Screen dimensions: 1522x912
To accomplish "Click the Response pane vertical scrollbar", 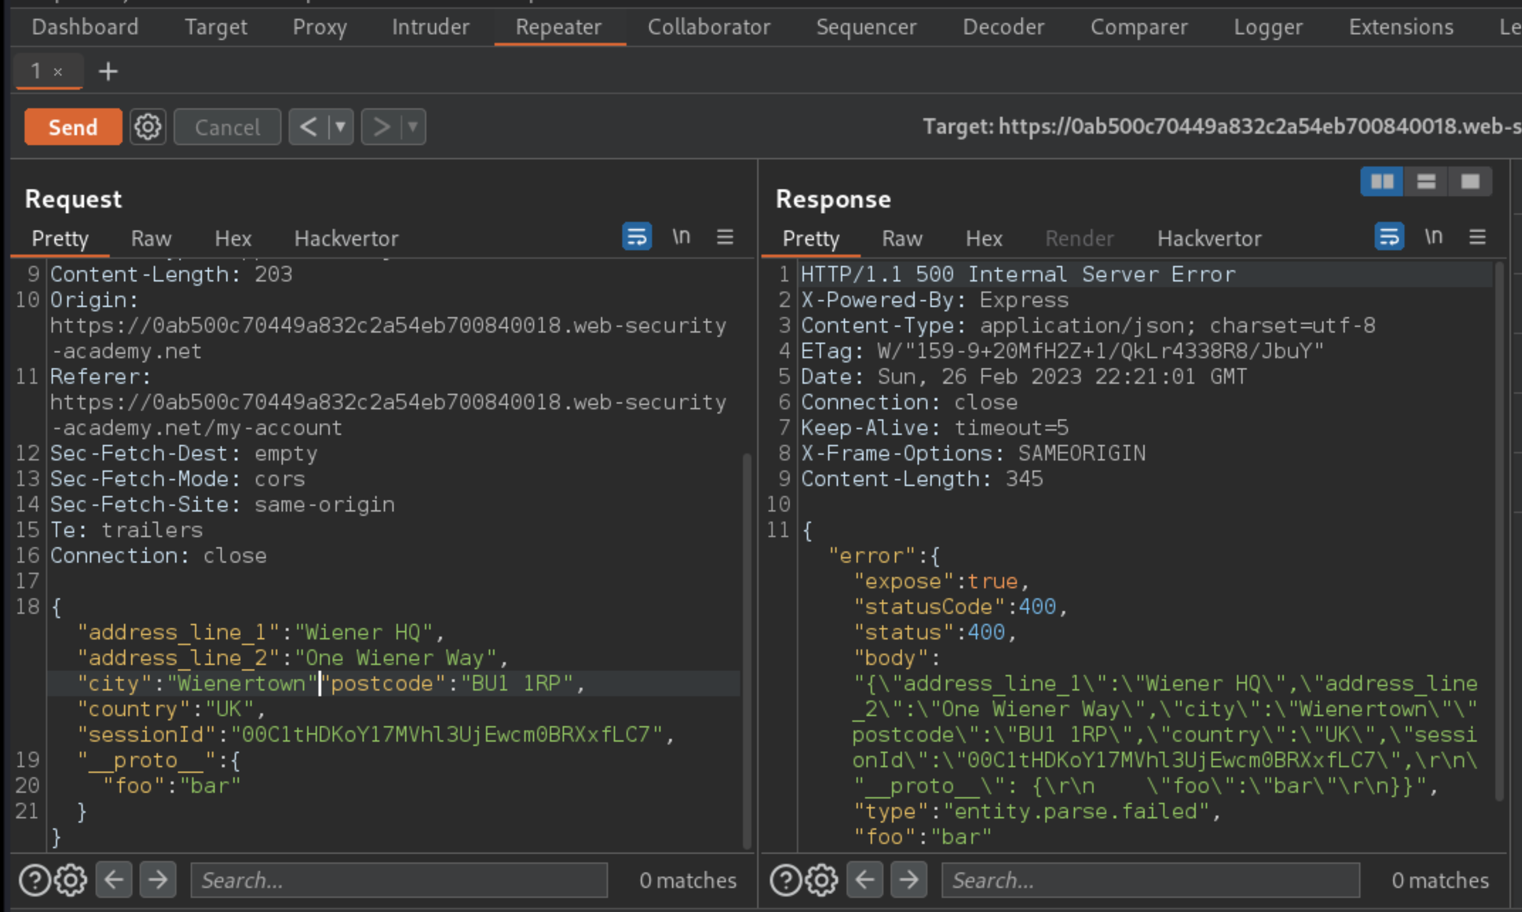I will (x=1499, y=531).
